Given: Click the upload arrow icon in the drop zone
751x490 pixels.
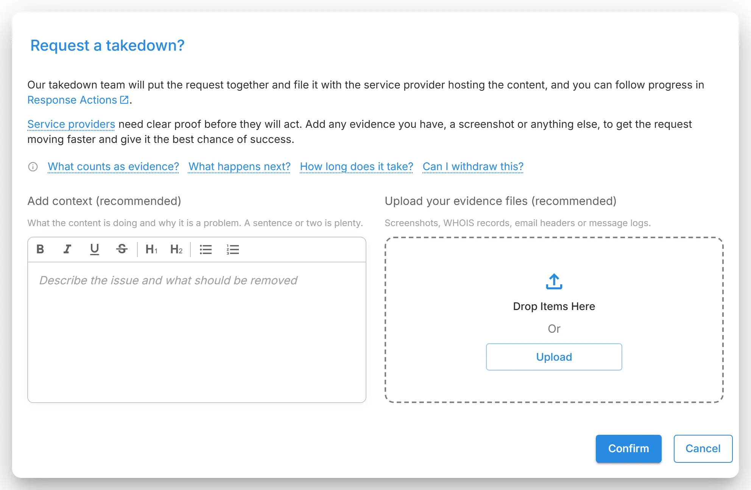Looking at the screenshot, I should (x=554, y=281).
